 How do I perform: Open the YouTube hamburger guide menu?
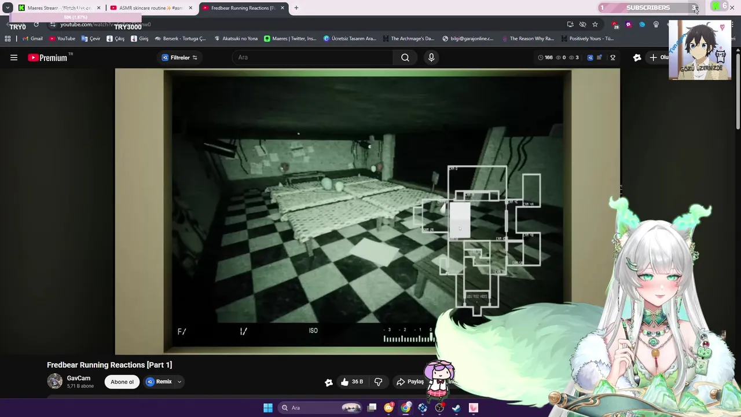(14, 57)
